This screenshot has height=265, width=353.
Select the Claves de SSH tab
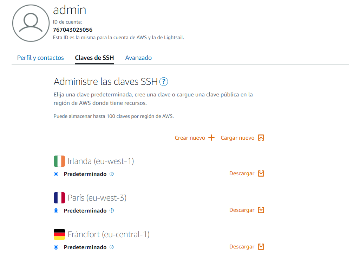(94, 58)
